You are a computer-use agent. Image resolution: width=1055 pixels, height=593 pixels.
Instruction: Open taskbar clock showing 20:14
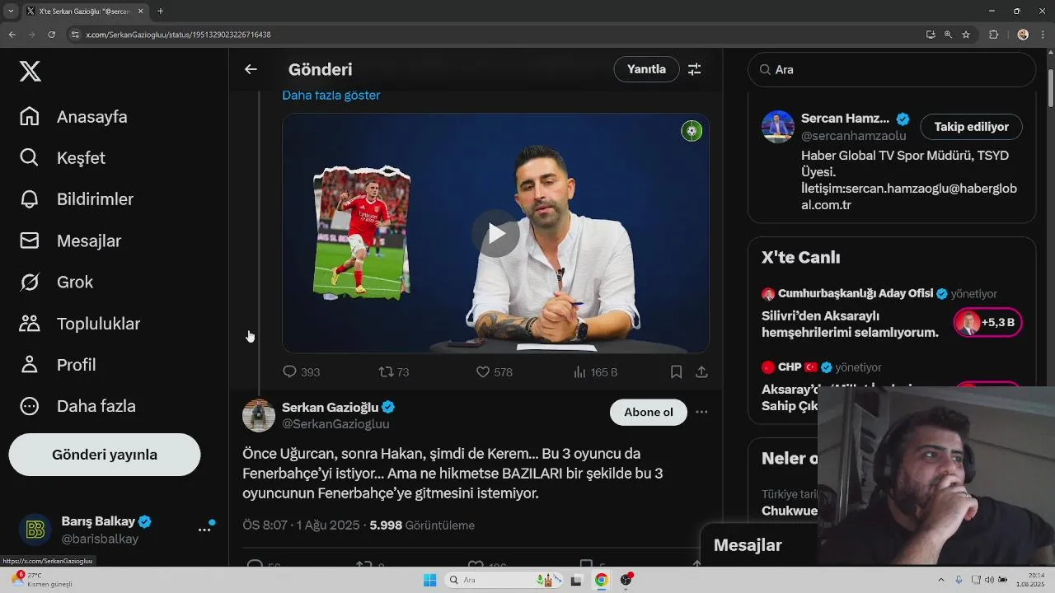pyautogui.click(x=1029, y=580)
